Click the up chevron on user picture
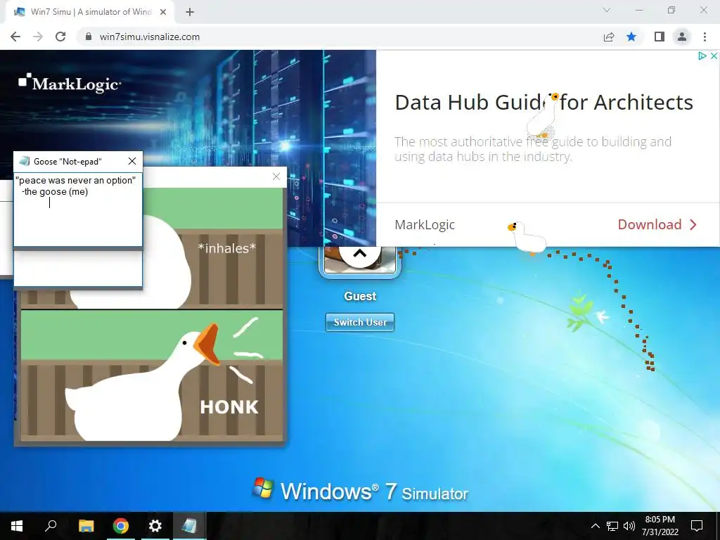This screenshot has height=540, width=720. [360, 253]
